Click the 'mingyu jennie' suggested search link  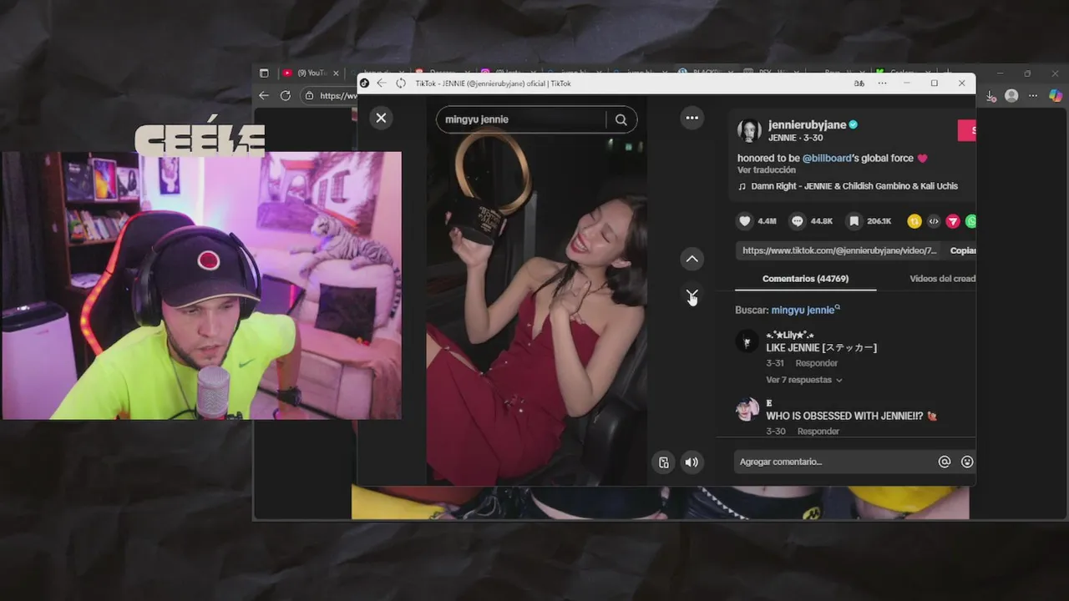[805, 310]
